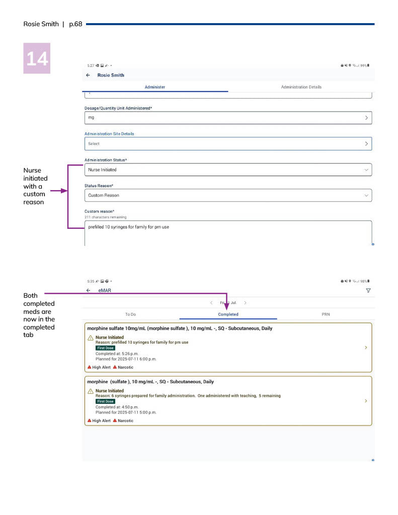Screen dimensions: 398x515
Task: Select the Administer tab
Action: 155,87
